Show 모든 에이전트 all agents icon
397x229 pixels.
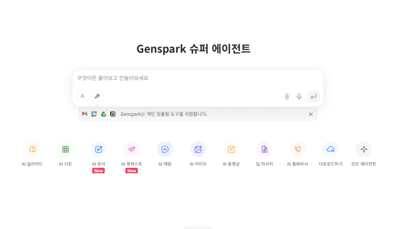pyautogui.click(x=364, y=149)
